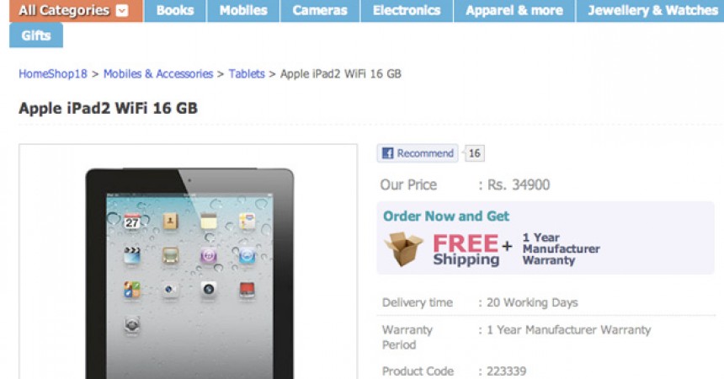Click the 1 Year Manufacturer Warranty offer text
The width and height of the screenshot is (724, 379).
[561, 249]
